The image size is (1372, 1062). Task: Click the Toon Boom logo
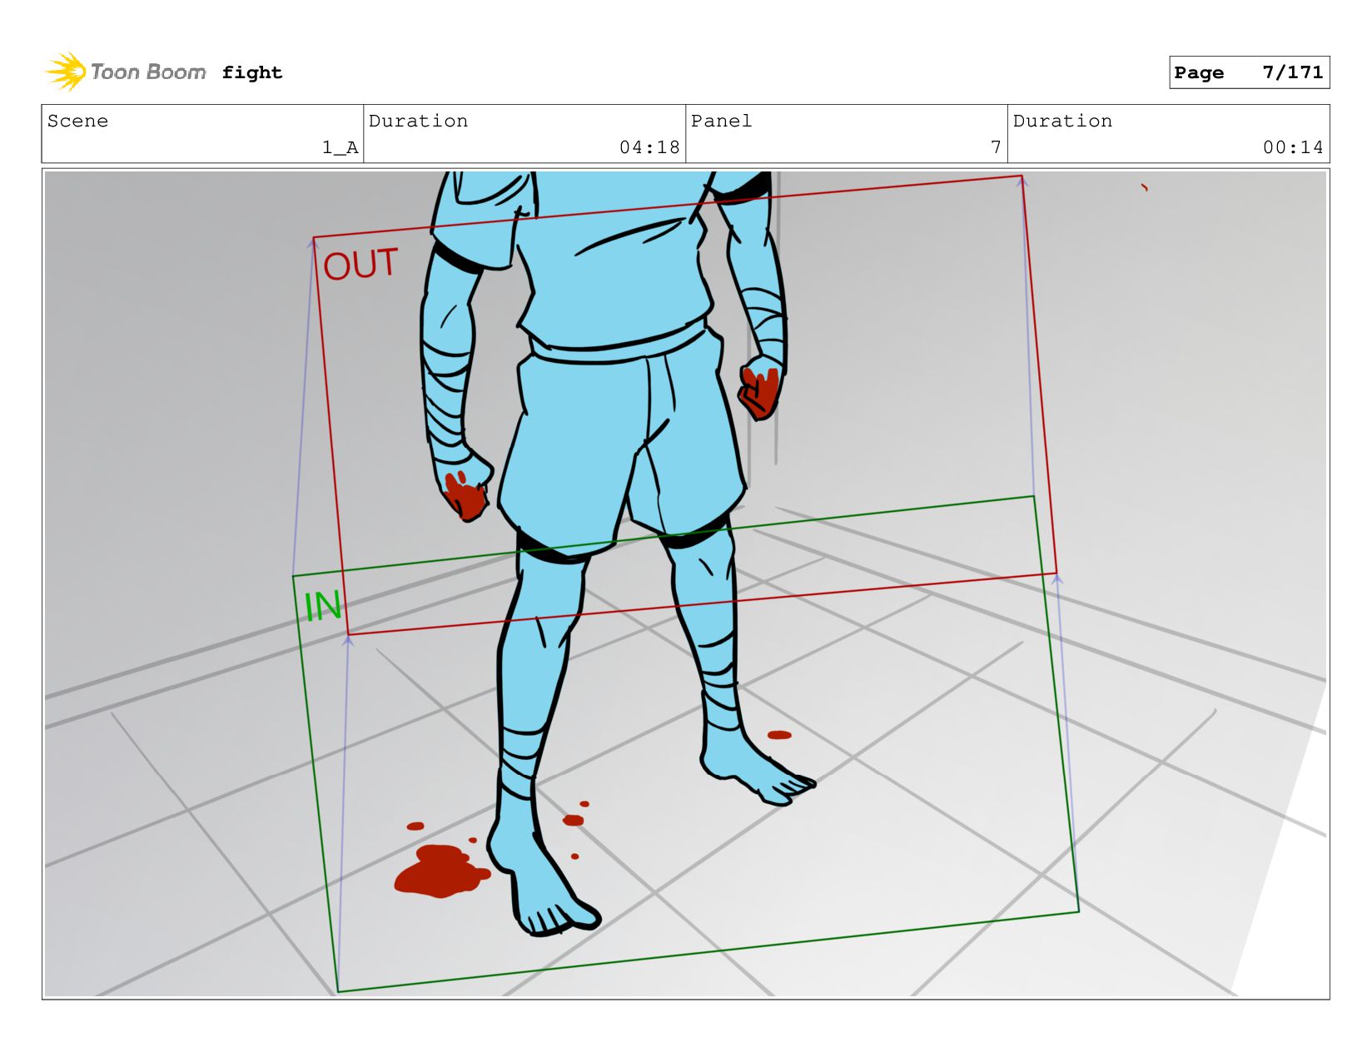pyautogui.click(x=126, y=72)
